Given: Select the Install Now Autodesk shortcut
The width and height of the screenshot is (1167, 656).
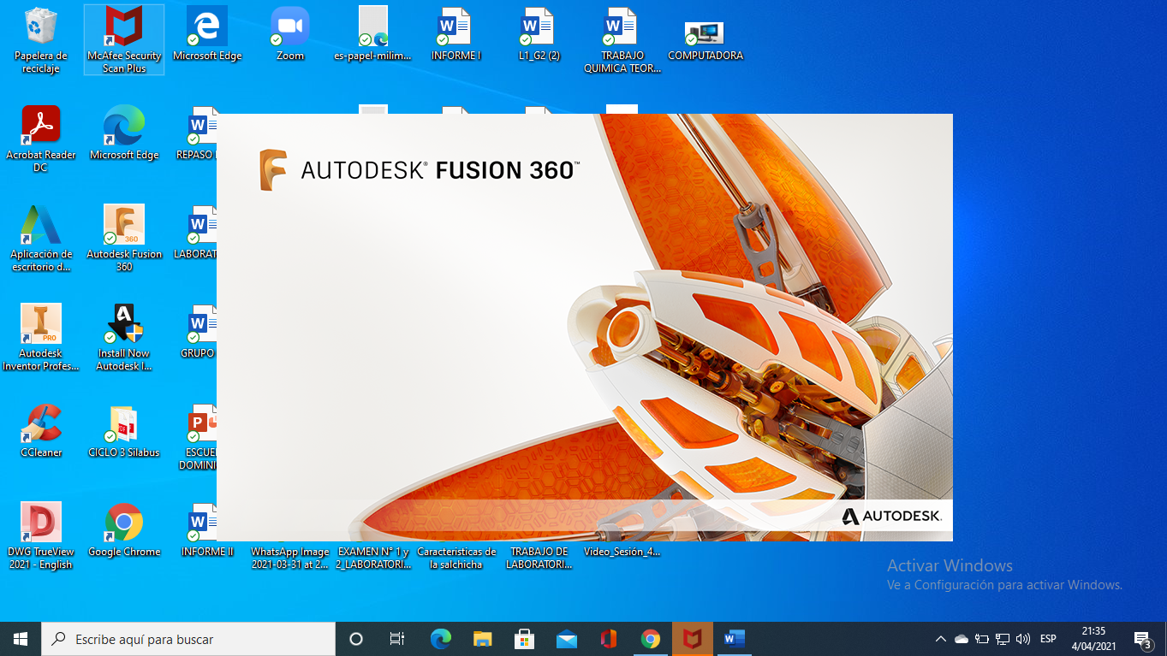Looking at the screenshot, I should point(124,338).
